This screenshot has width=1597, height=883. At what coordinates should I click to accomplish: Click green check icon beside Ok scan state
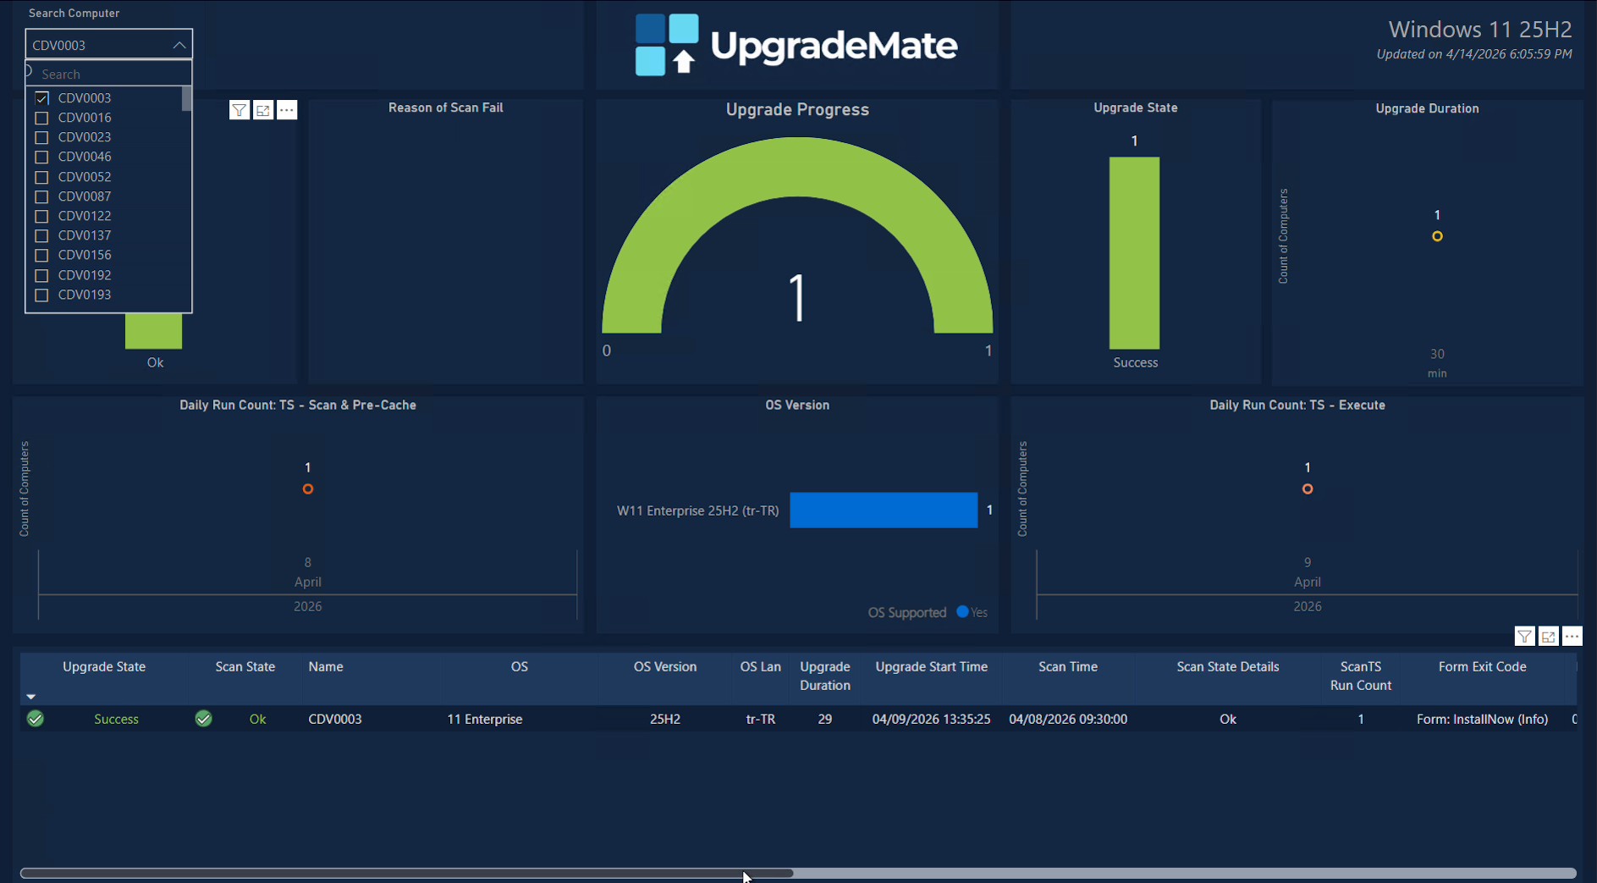204,719
